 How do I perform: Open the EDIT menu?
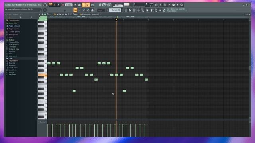[x=10, y=5]
